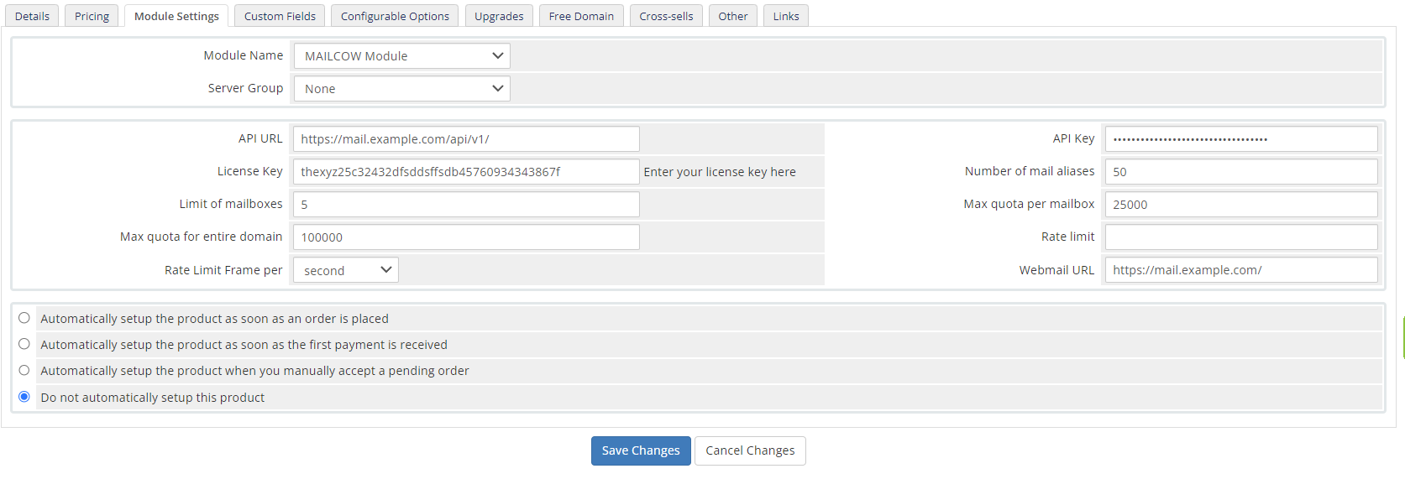The height and width of the screenshot is (479, 1405).
Task: Focus the License Key field
Action: (466, 172)
